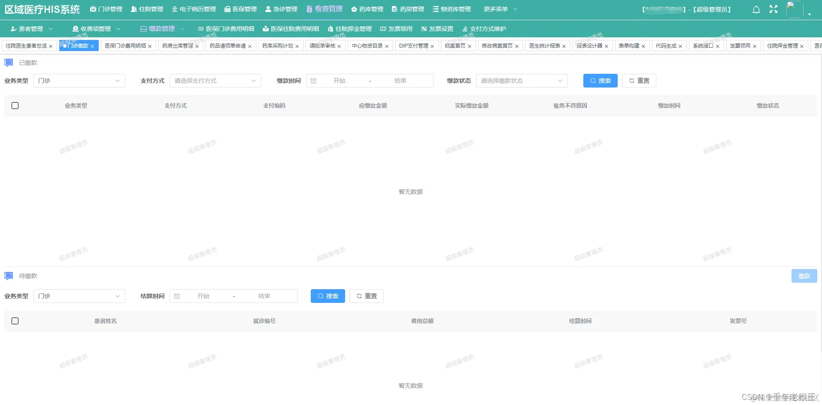This screenshot has height=405, width=822.
Task: Open the 支付方式 dropdown
Action: coord(215,80)
